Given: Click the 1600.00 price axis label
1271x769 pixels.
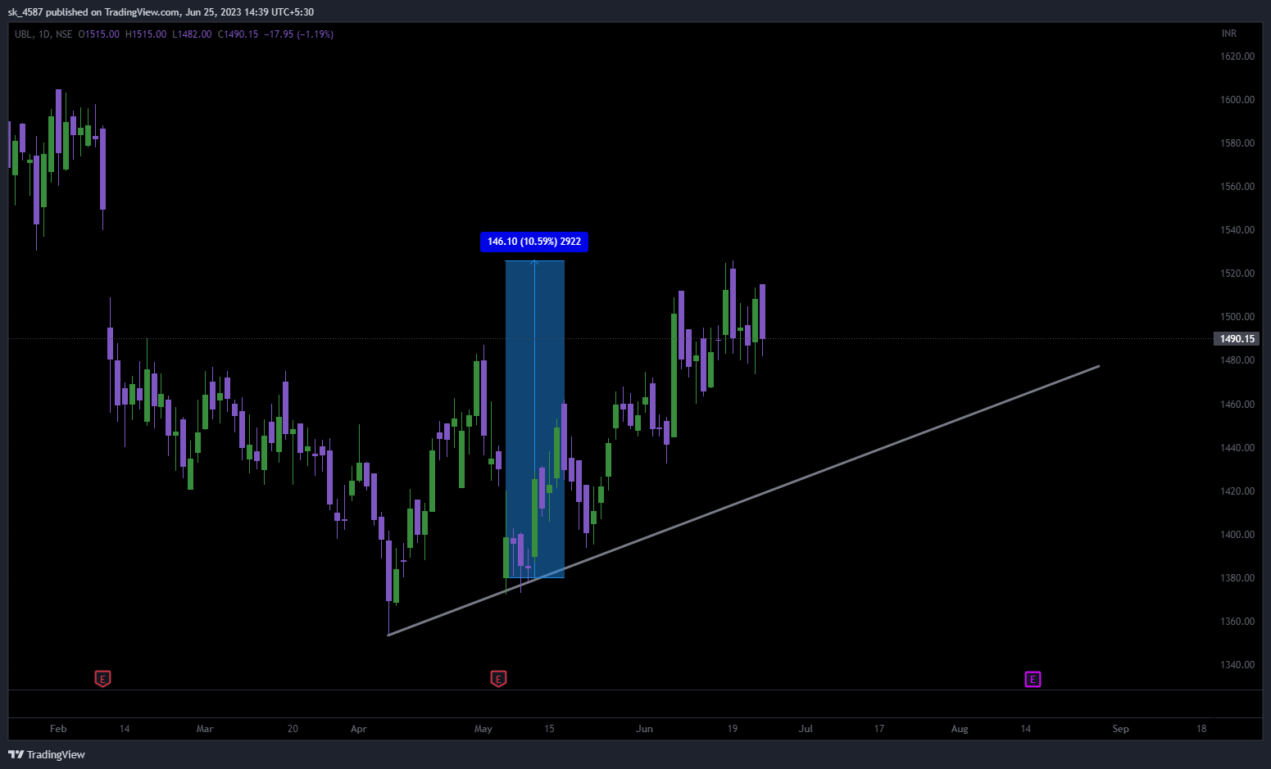Looking at the screenshot, I should pos(1237,100).
